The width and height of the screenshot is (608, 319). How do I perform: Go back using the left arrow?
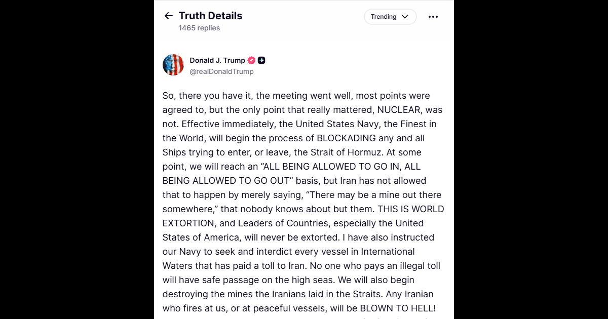pyautogui.click(x=169, y=16)
